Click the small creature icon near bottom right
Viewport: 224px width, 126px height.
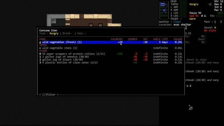[191, 107]
